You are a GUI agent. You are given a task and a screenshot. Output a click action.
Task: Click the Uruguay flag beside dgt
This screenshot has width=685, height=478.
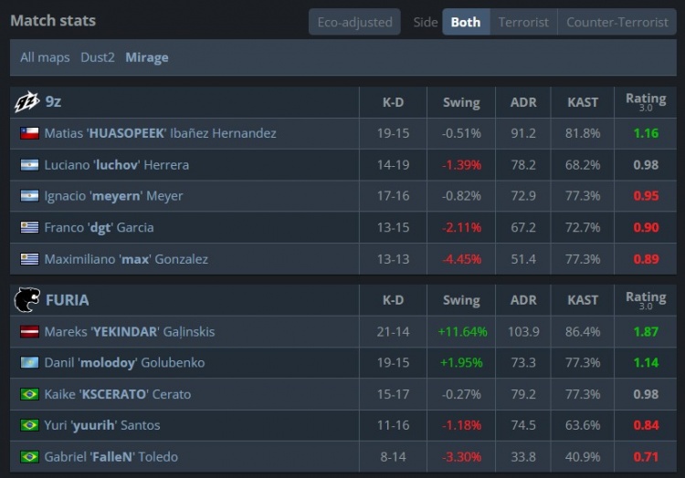point(30,228)
